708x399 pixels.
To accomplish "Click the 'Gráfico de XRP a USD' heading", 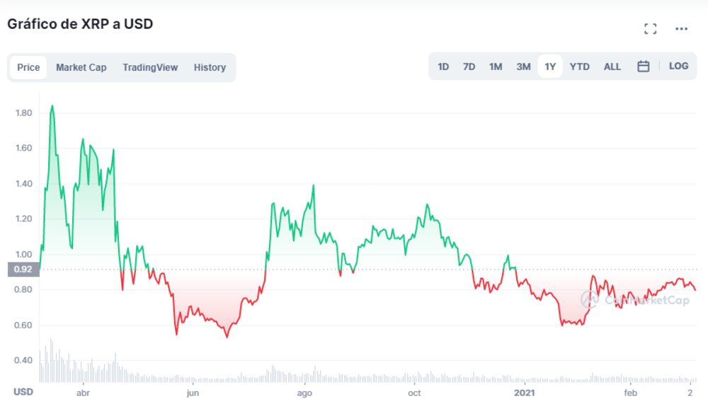I will (x=81, y=24).
